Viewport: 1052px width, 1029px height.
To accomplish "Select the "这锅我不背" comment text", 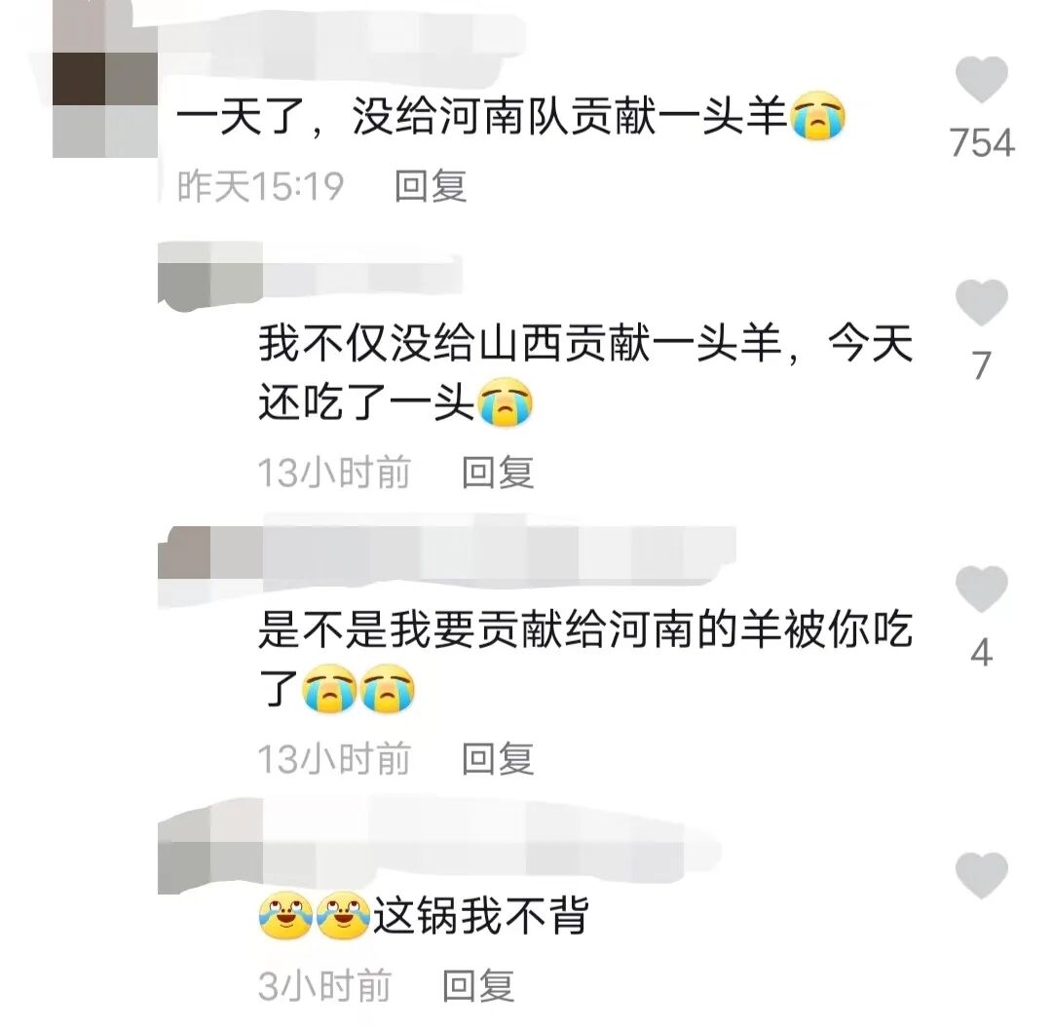I will (x=480, y=916).
